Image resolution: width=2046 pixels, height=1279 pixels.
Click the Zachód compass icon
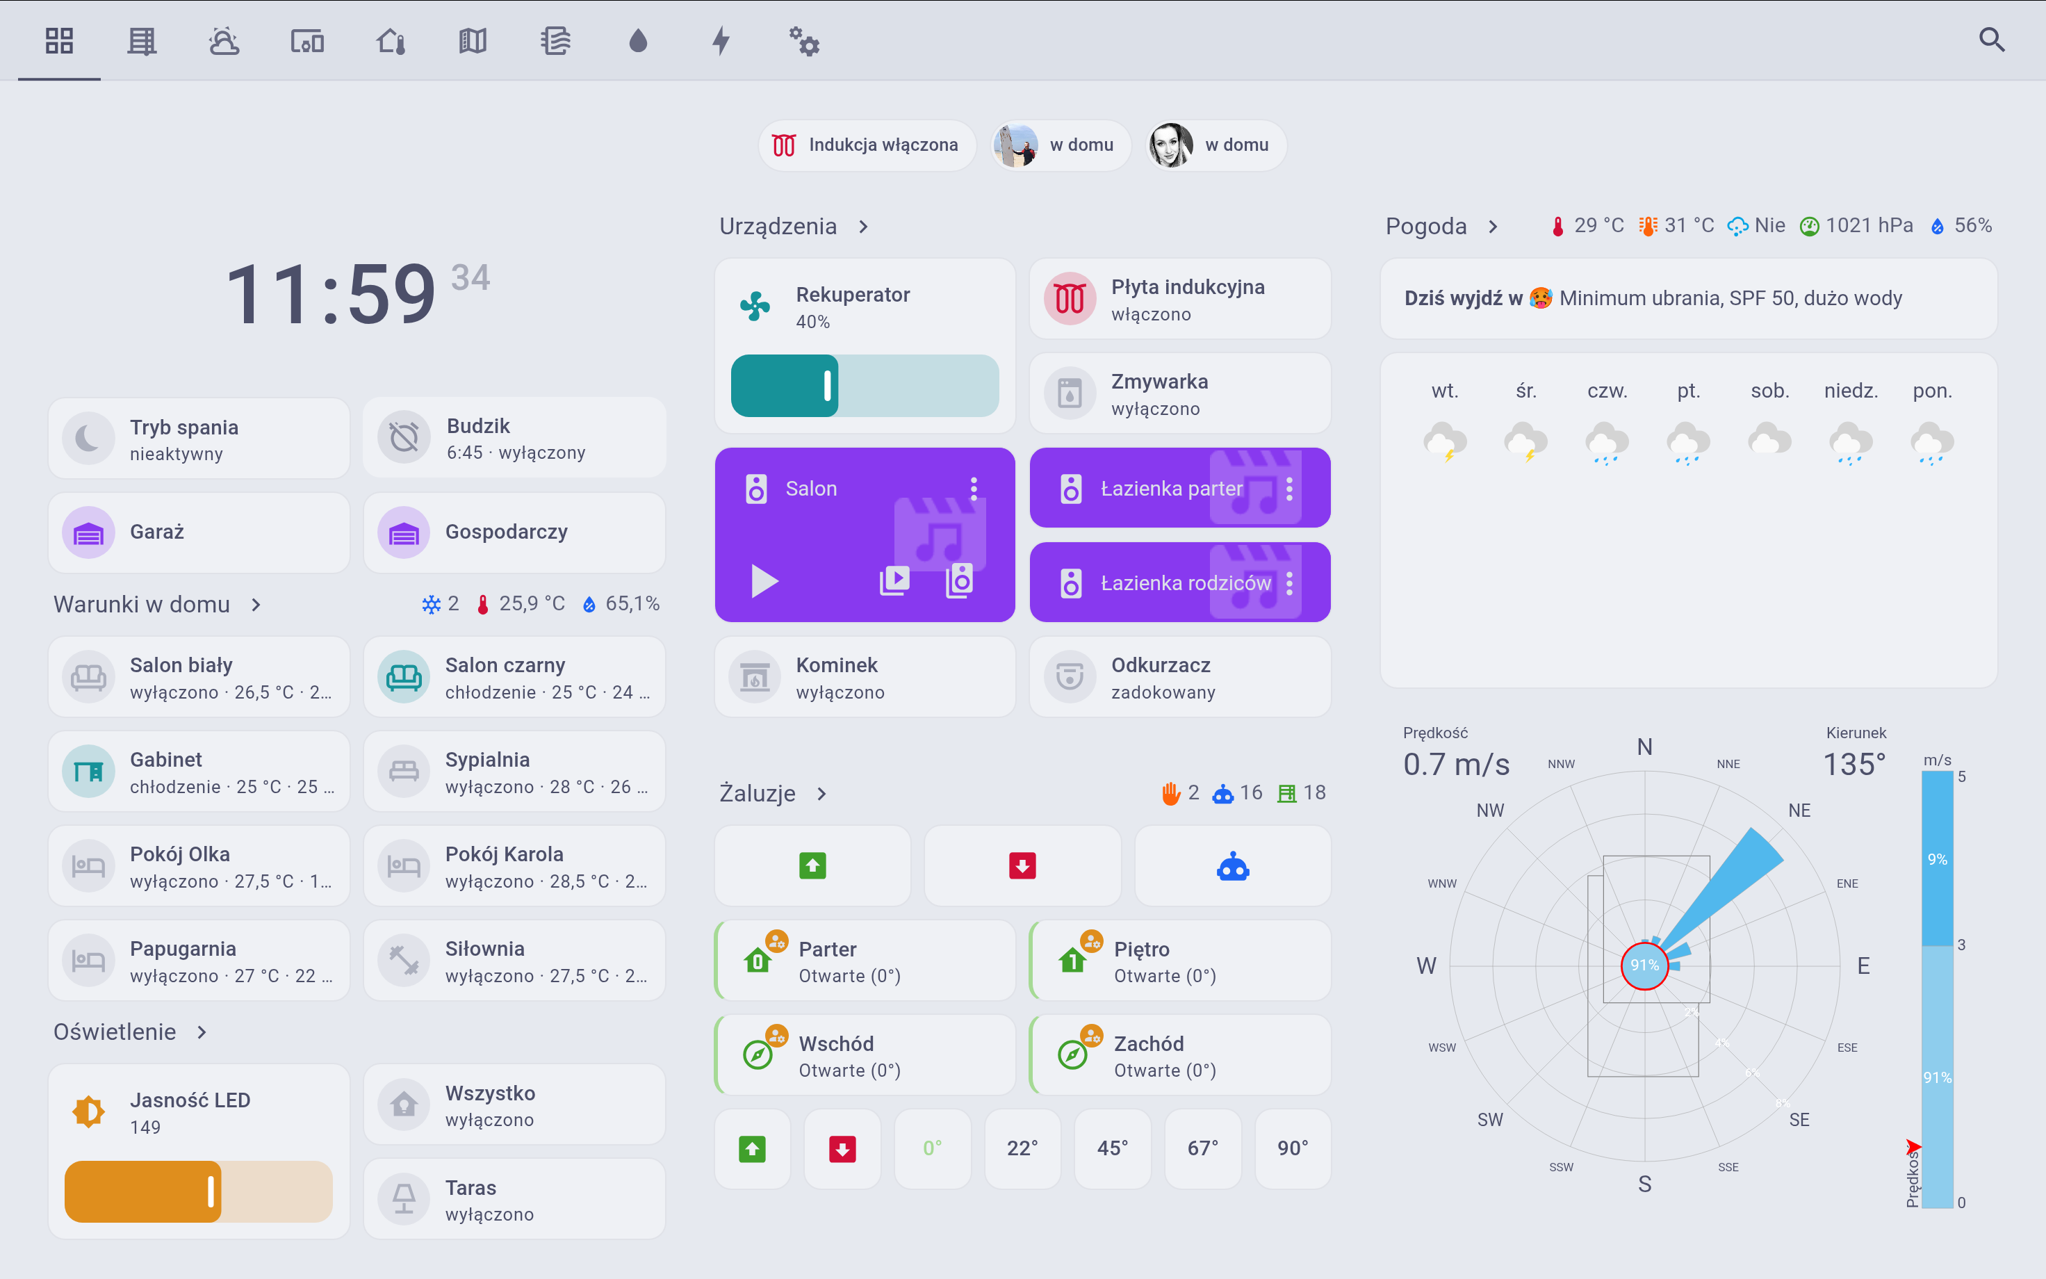pos(1073,1055)
